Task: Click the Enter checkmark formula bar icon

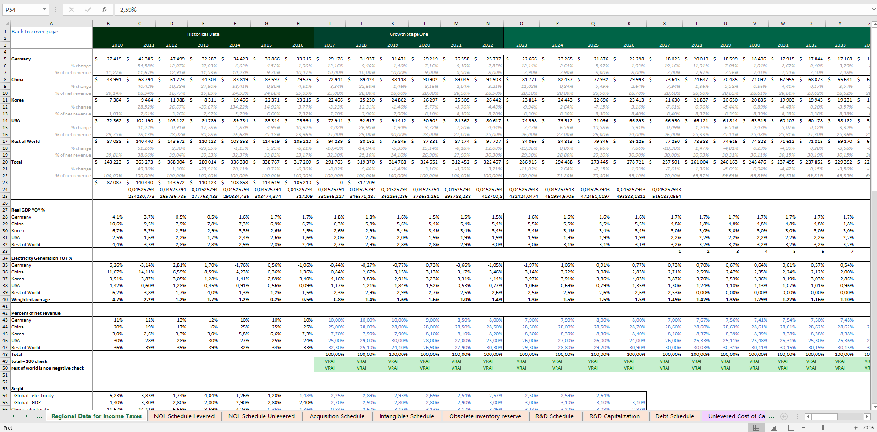Action: (x=88, y=10)
